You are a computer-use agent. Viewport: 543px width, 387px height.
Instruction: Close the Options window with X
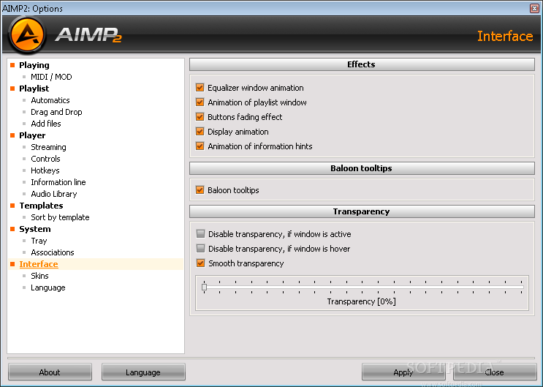pos(534,8)
